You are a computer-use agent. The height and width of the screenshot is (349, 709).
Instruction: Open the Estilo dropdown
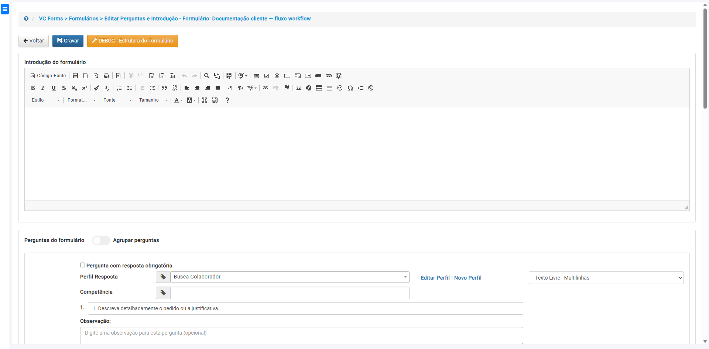tap(45, 100)
